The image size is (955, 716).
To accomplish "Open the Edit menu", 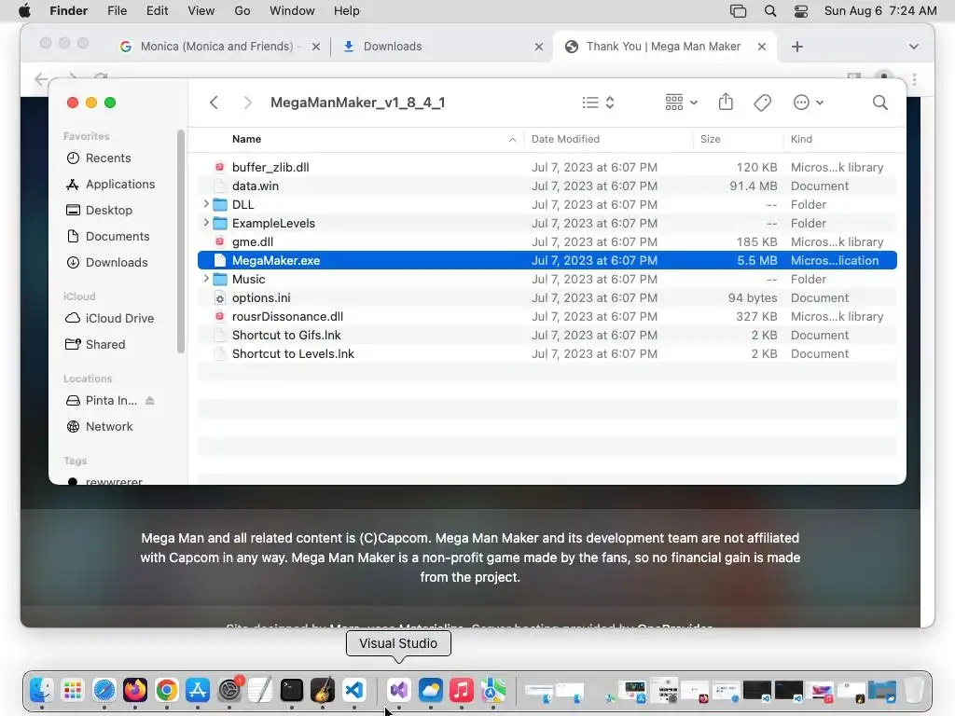I will coord(157,11).
